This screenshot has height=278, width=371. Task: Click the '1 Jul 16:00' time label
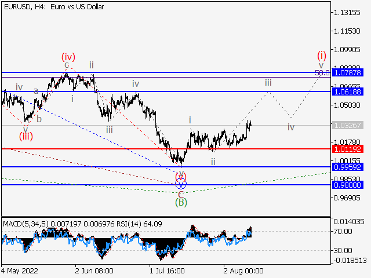click(167, 270)
